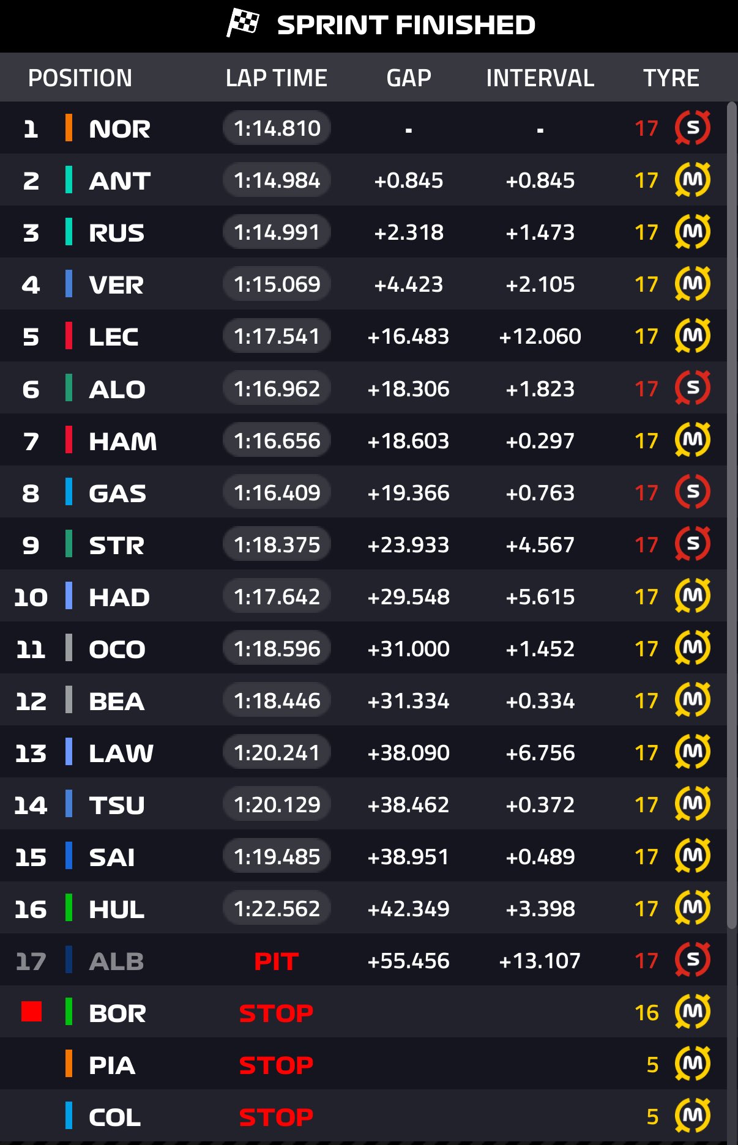This screenshot has width=738, height=1145.
Task: Select the INTERVAL column header
Action: point(540,78)
